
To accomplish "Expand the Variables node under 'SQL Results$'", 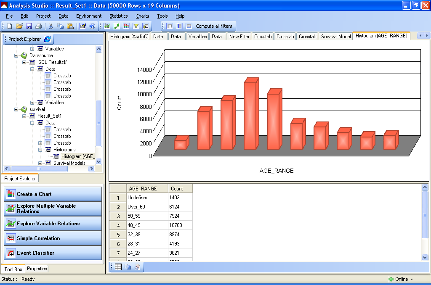I will click(x=32, y=103).
